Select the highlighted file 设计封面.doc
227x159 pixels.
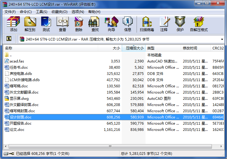tap(20, 117)
